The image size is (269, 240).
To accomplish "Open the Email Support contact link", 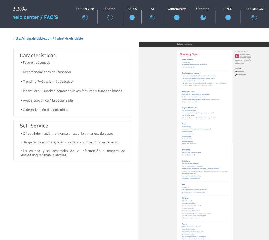I will pos(241,71).
